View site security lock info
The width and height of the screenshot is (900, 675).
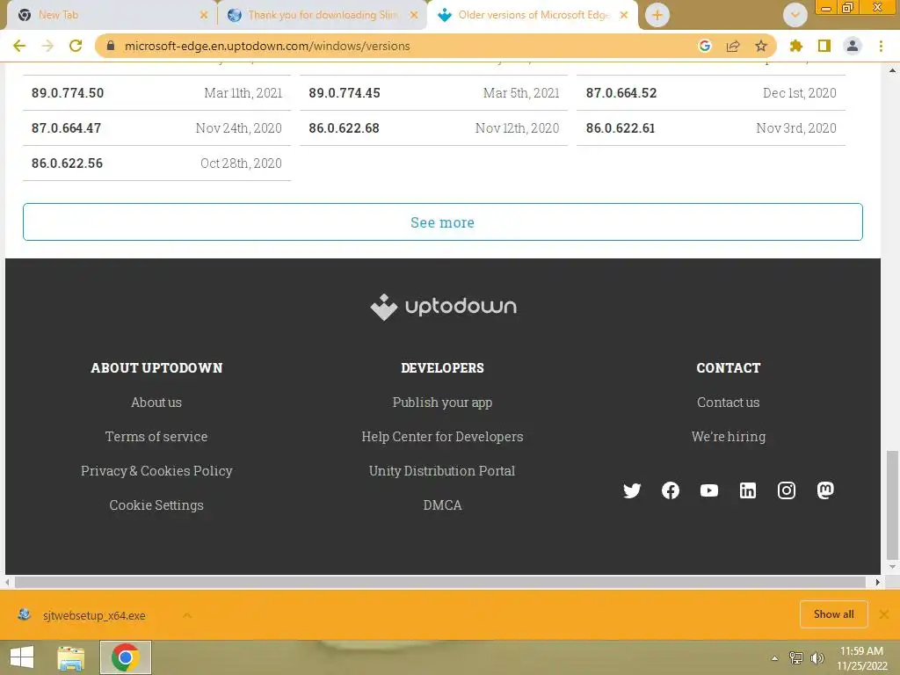point(111,46)
